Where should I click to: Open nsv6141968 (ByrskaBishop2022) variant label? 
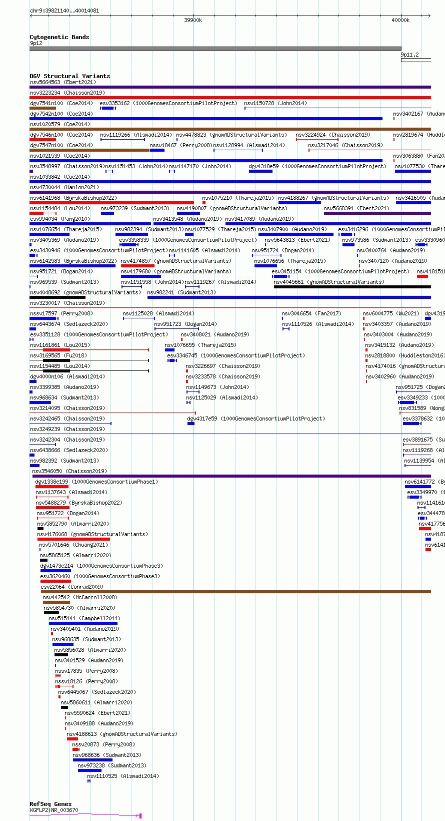[73, 198]
